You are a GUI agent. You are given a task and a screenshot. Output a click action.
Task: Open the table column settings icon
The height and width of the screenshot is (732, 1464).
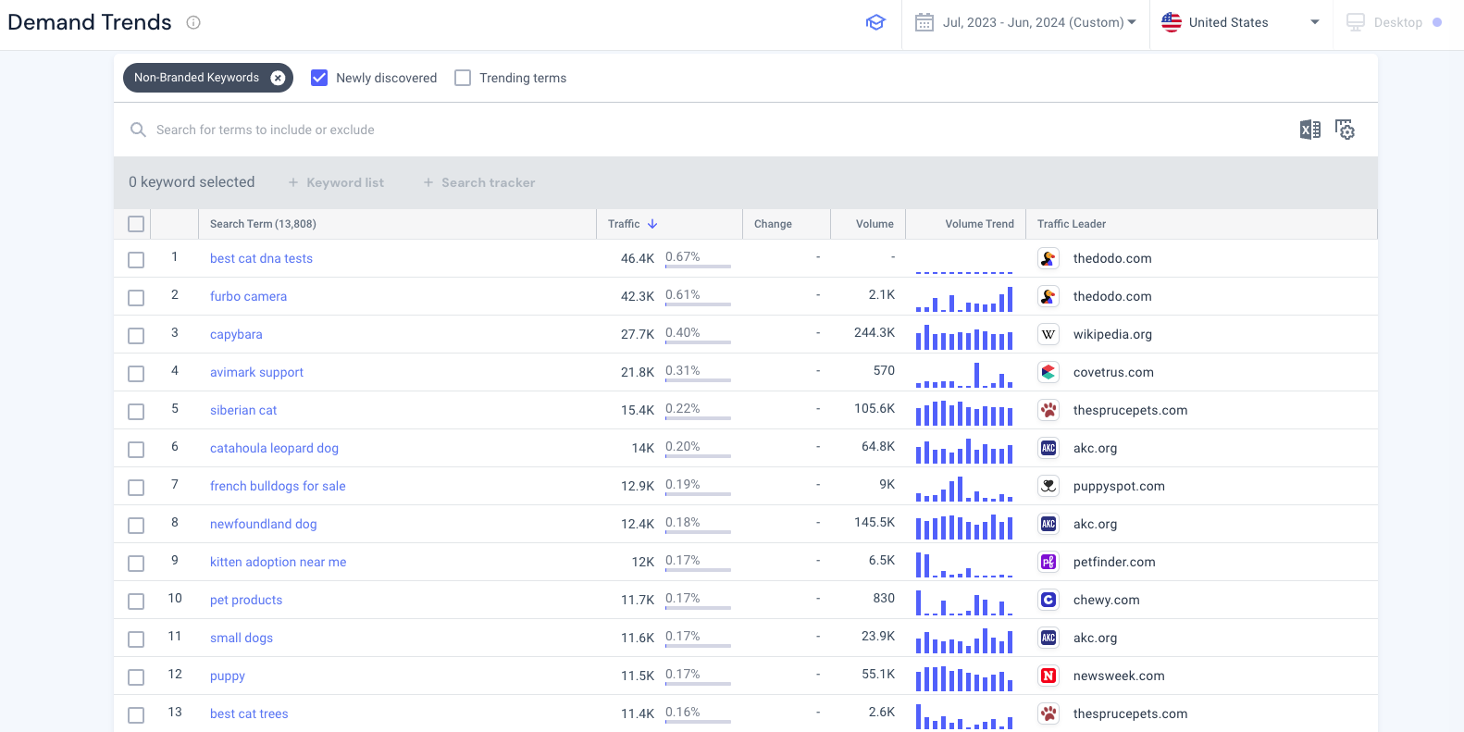(1346, 130)
